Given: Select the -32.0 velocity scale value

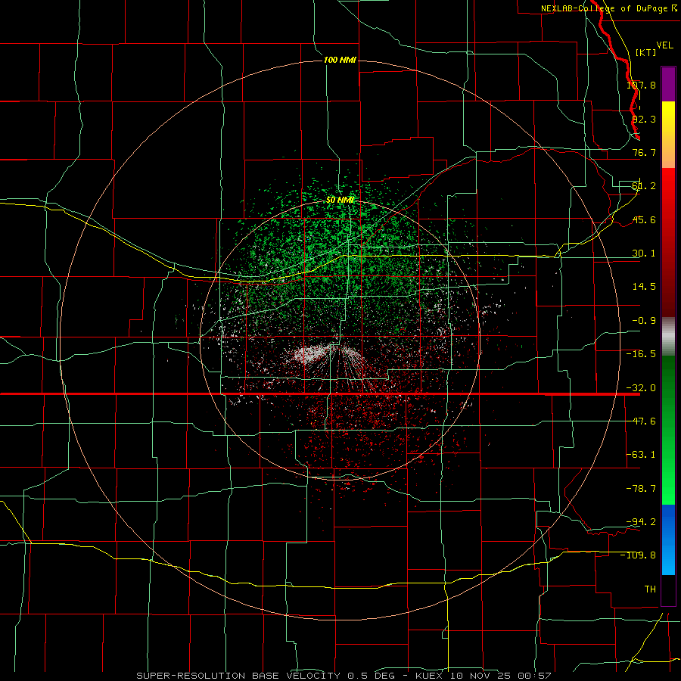Looking at the screenshot, I should point(641,388).
